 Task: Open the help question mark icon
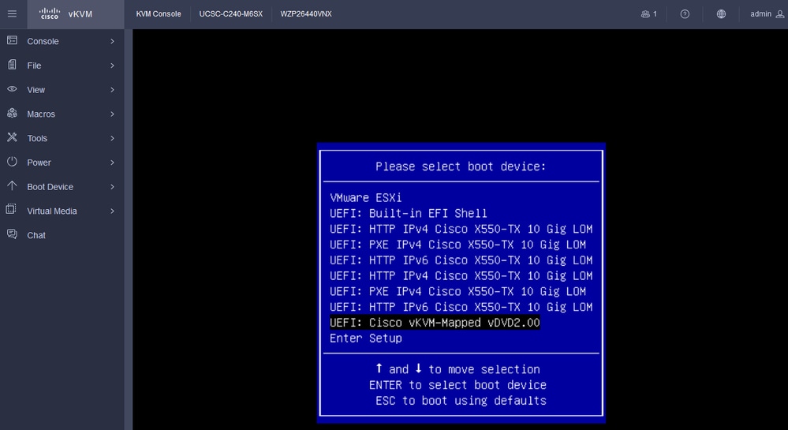685,14
